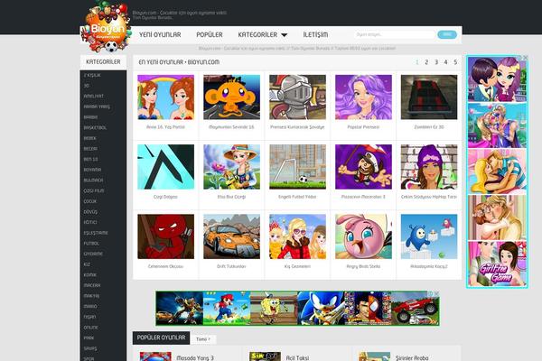The image size is (542, 361).
Task: Select the Online category
Action: tap(90, 327)
